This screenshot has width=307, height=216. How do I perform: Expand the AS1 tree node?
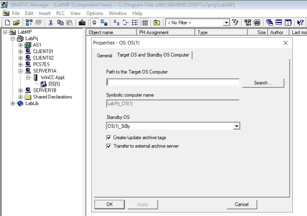click(x=20, y=45)
